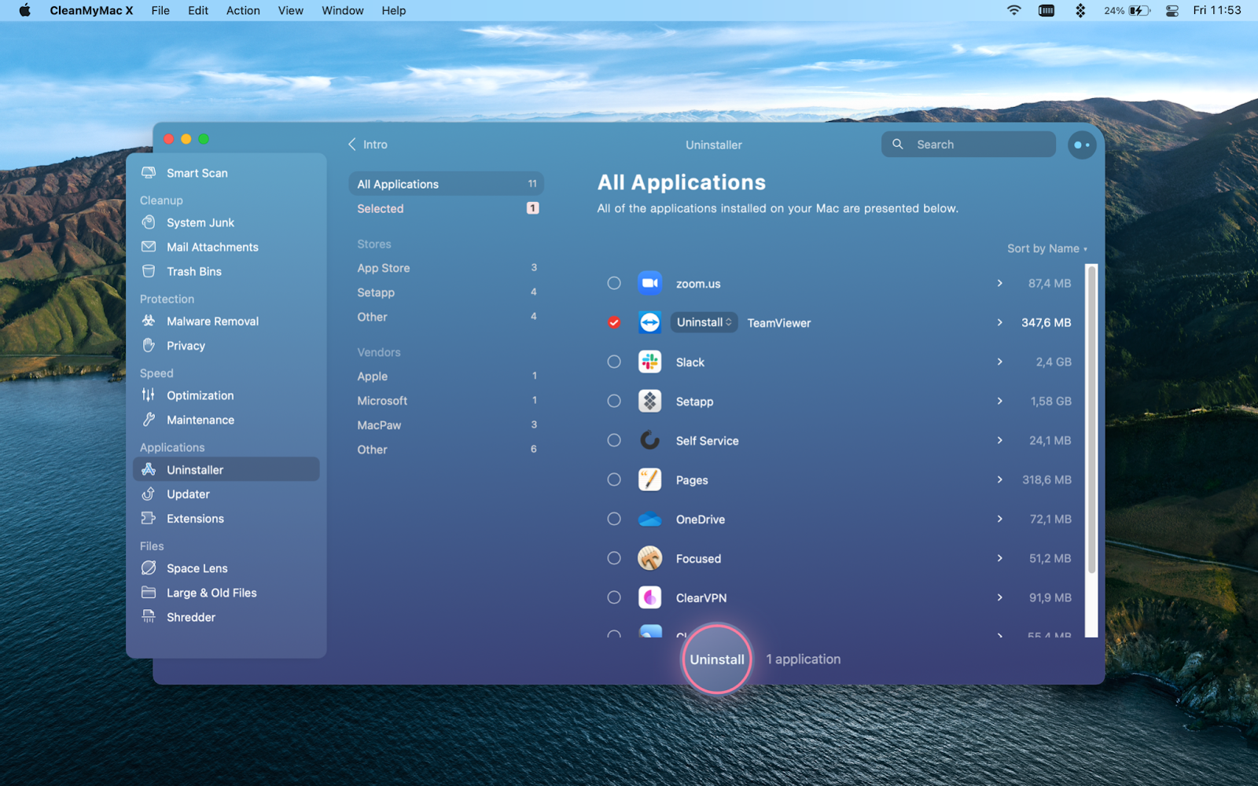Open the Uninstall action dropdown for TeamViewer
This screenshot has height=786, width=1258.
[x=704, y=322]
